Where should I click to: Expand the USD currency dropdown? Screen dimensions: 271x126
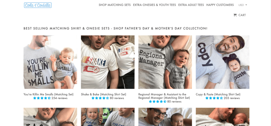[x=242, y=5]
